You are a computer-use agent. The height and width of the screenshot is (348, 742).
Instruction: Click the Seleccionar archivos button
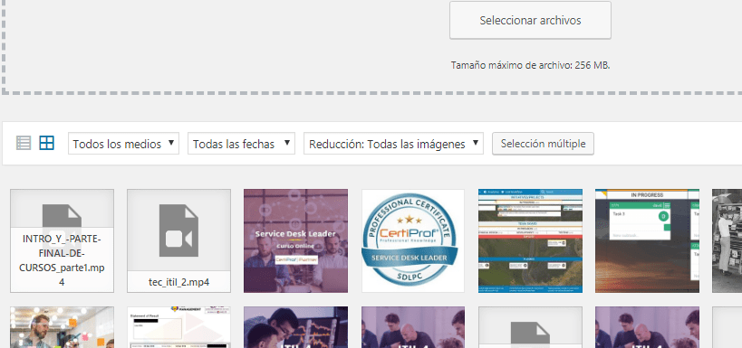click(530, 20)
